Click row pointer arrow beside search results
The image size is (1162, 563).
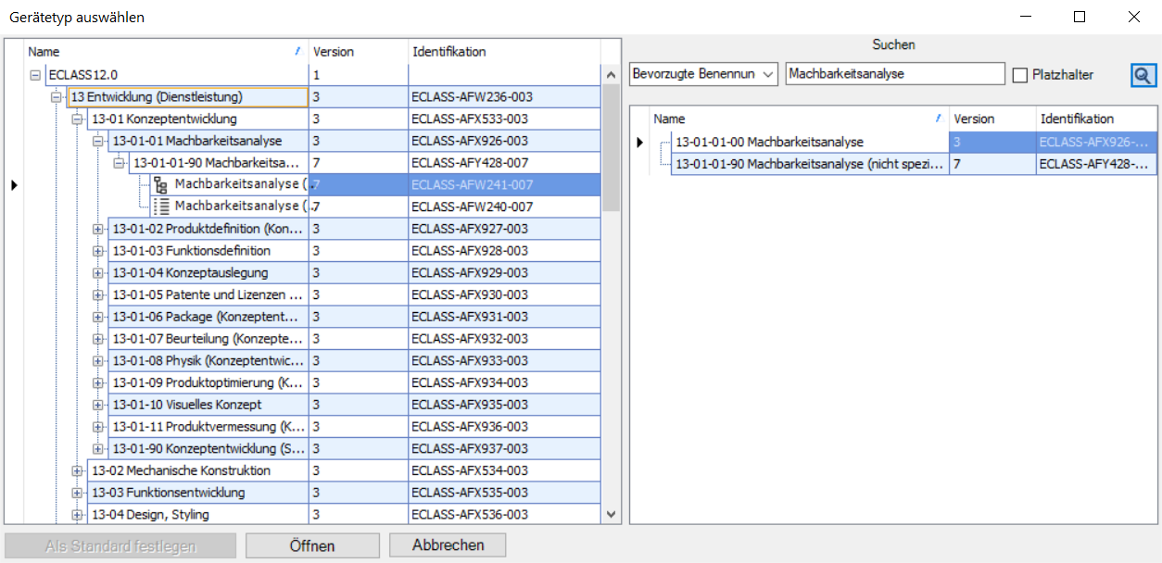click(x=638, y=143)
